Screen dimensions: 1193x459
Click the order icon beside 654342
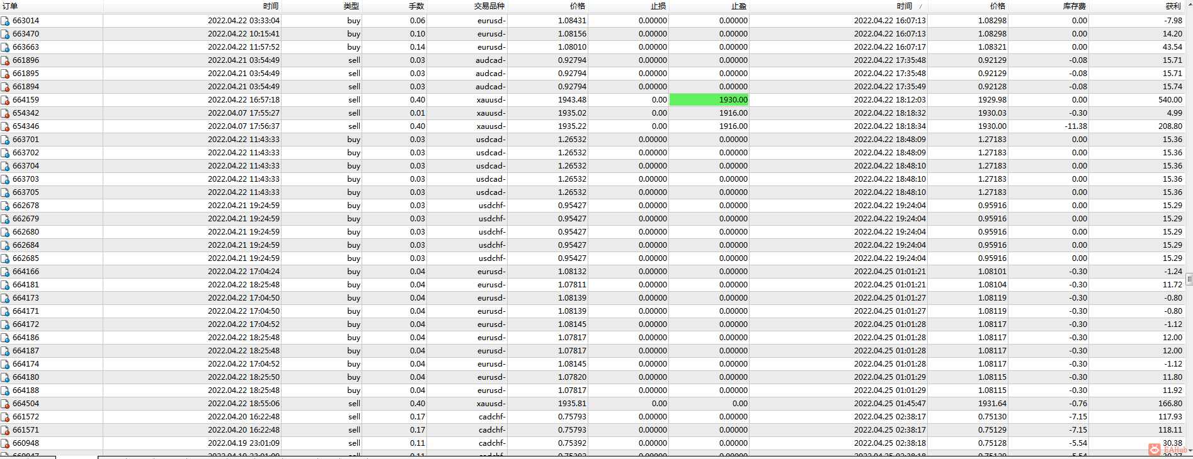tap(5, 113)
